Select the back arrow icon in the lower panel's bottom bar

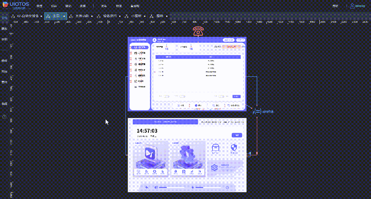[x=147, y=187]
